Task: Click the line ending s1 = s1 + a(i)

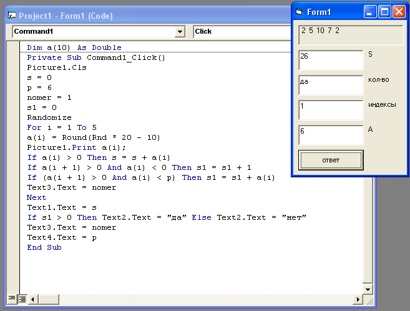Action: coord(151,177)
